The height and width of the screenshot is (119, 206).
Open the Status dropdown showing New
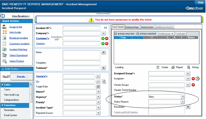click(x=183, y=97)
